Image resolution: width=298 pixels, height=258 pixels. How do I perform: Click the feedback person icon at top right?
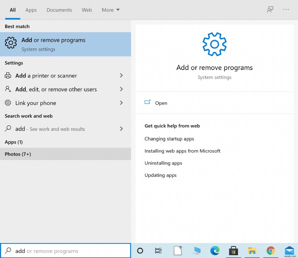tap(270, 9)
